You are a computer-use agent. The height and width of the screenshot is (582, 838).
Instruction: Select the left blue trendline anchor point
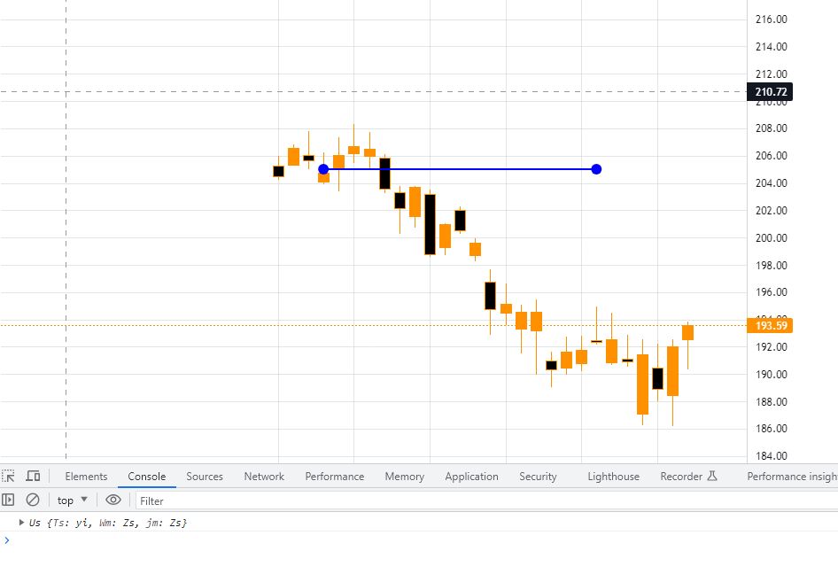pos(322,168)
